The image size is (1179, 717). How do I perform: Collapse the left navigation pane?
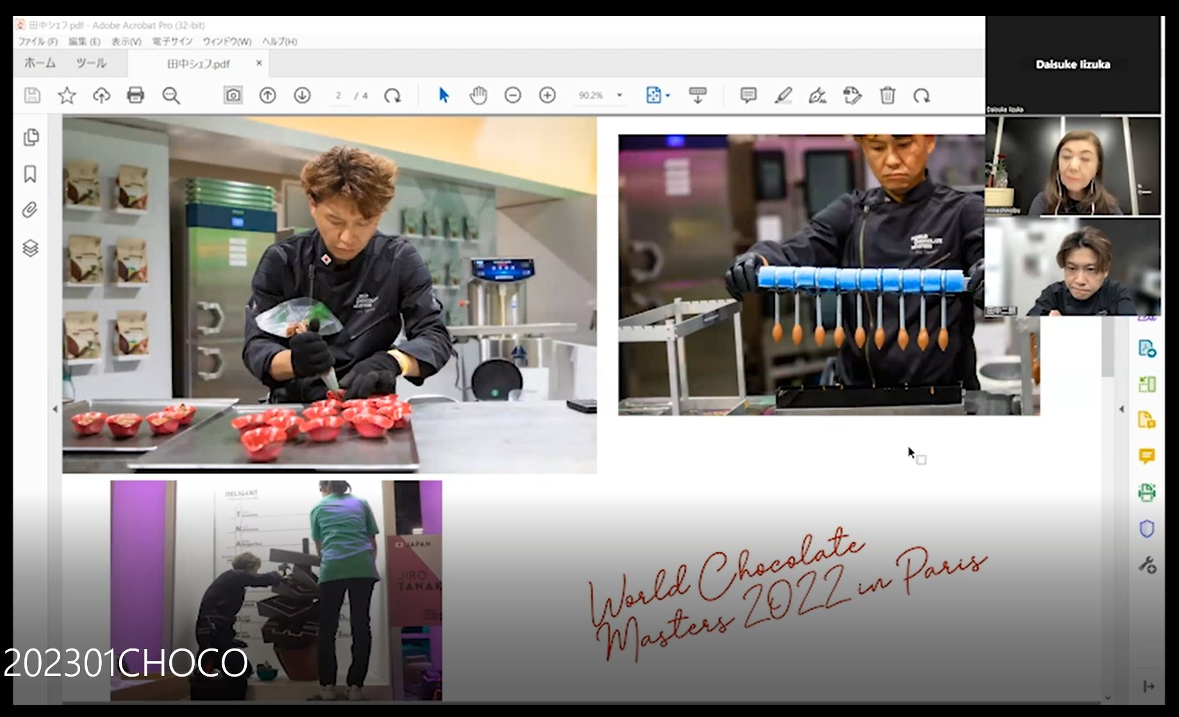pos(55,409)
